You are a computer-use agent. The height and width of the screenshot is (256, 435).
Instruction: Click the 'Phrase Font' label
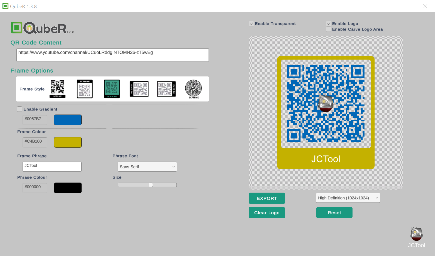(125, 156)
